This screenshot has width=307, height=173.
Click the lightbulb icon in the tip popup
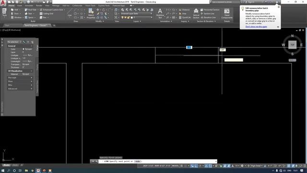[243, 9]
